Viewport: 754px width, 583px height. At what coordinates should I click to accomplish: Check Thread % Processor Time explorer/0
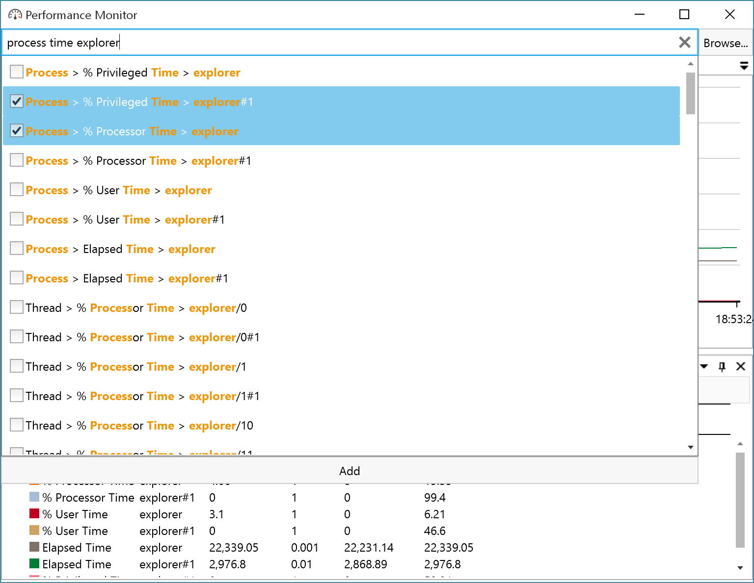17,307
